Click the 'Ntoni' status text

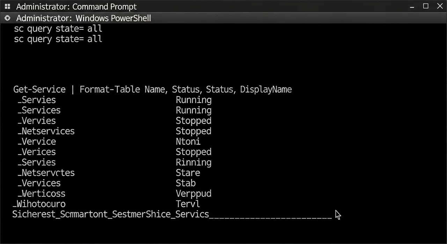(x=188, y=142)
